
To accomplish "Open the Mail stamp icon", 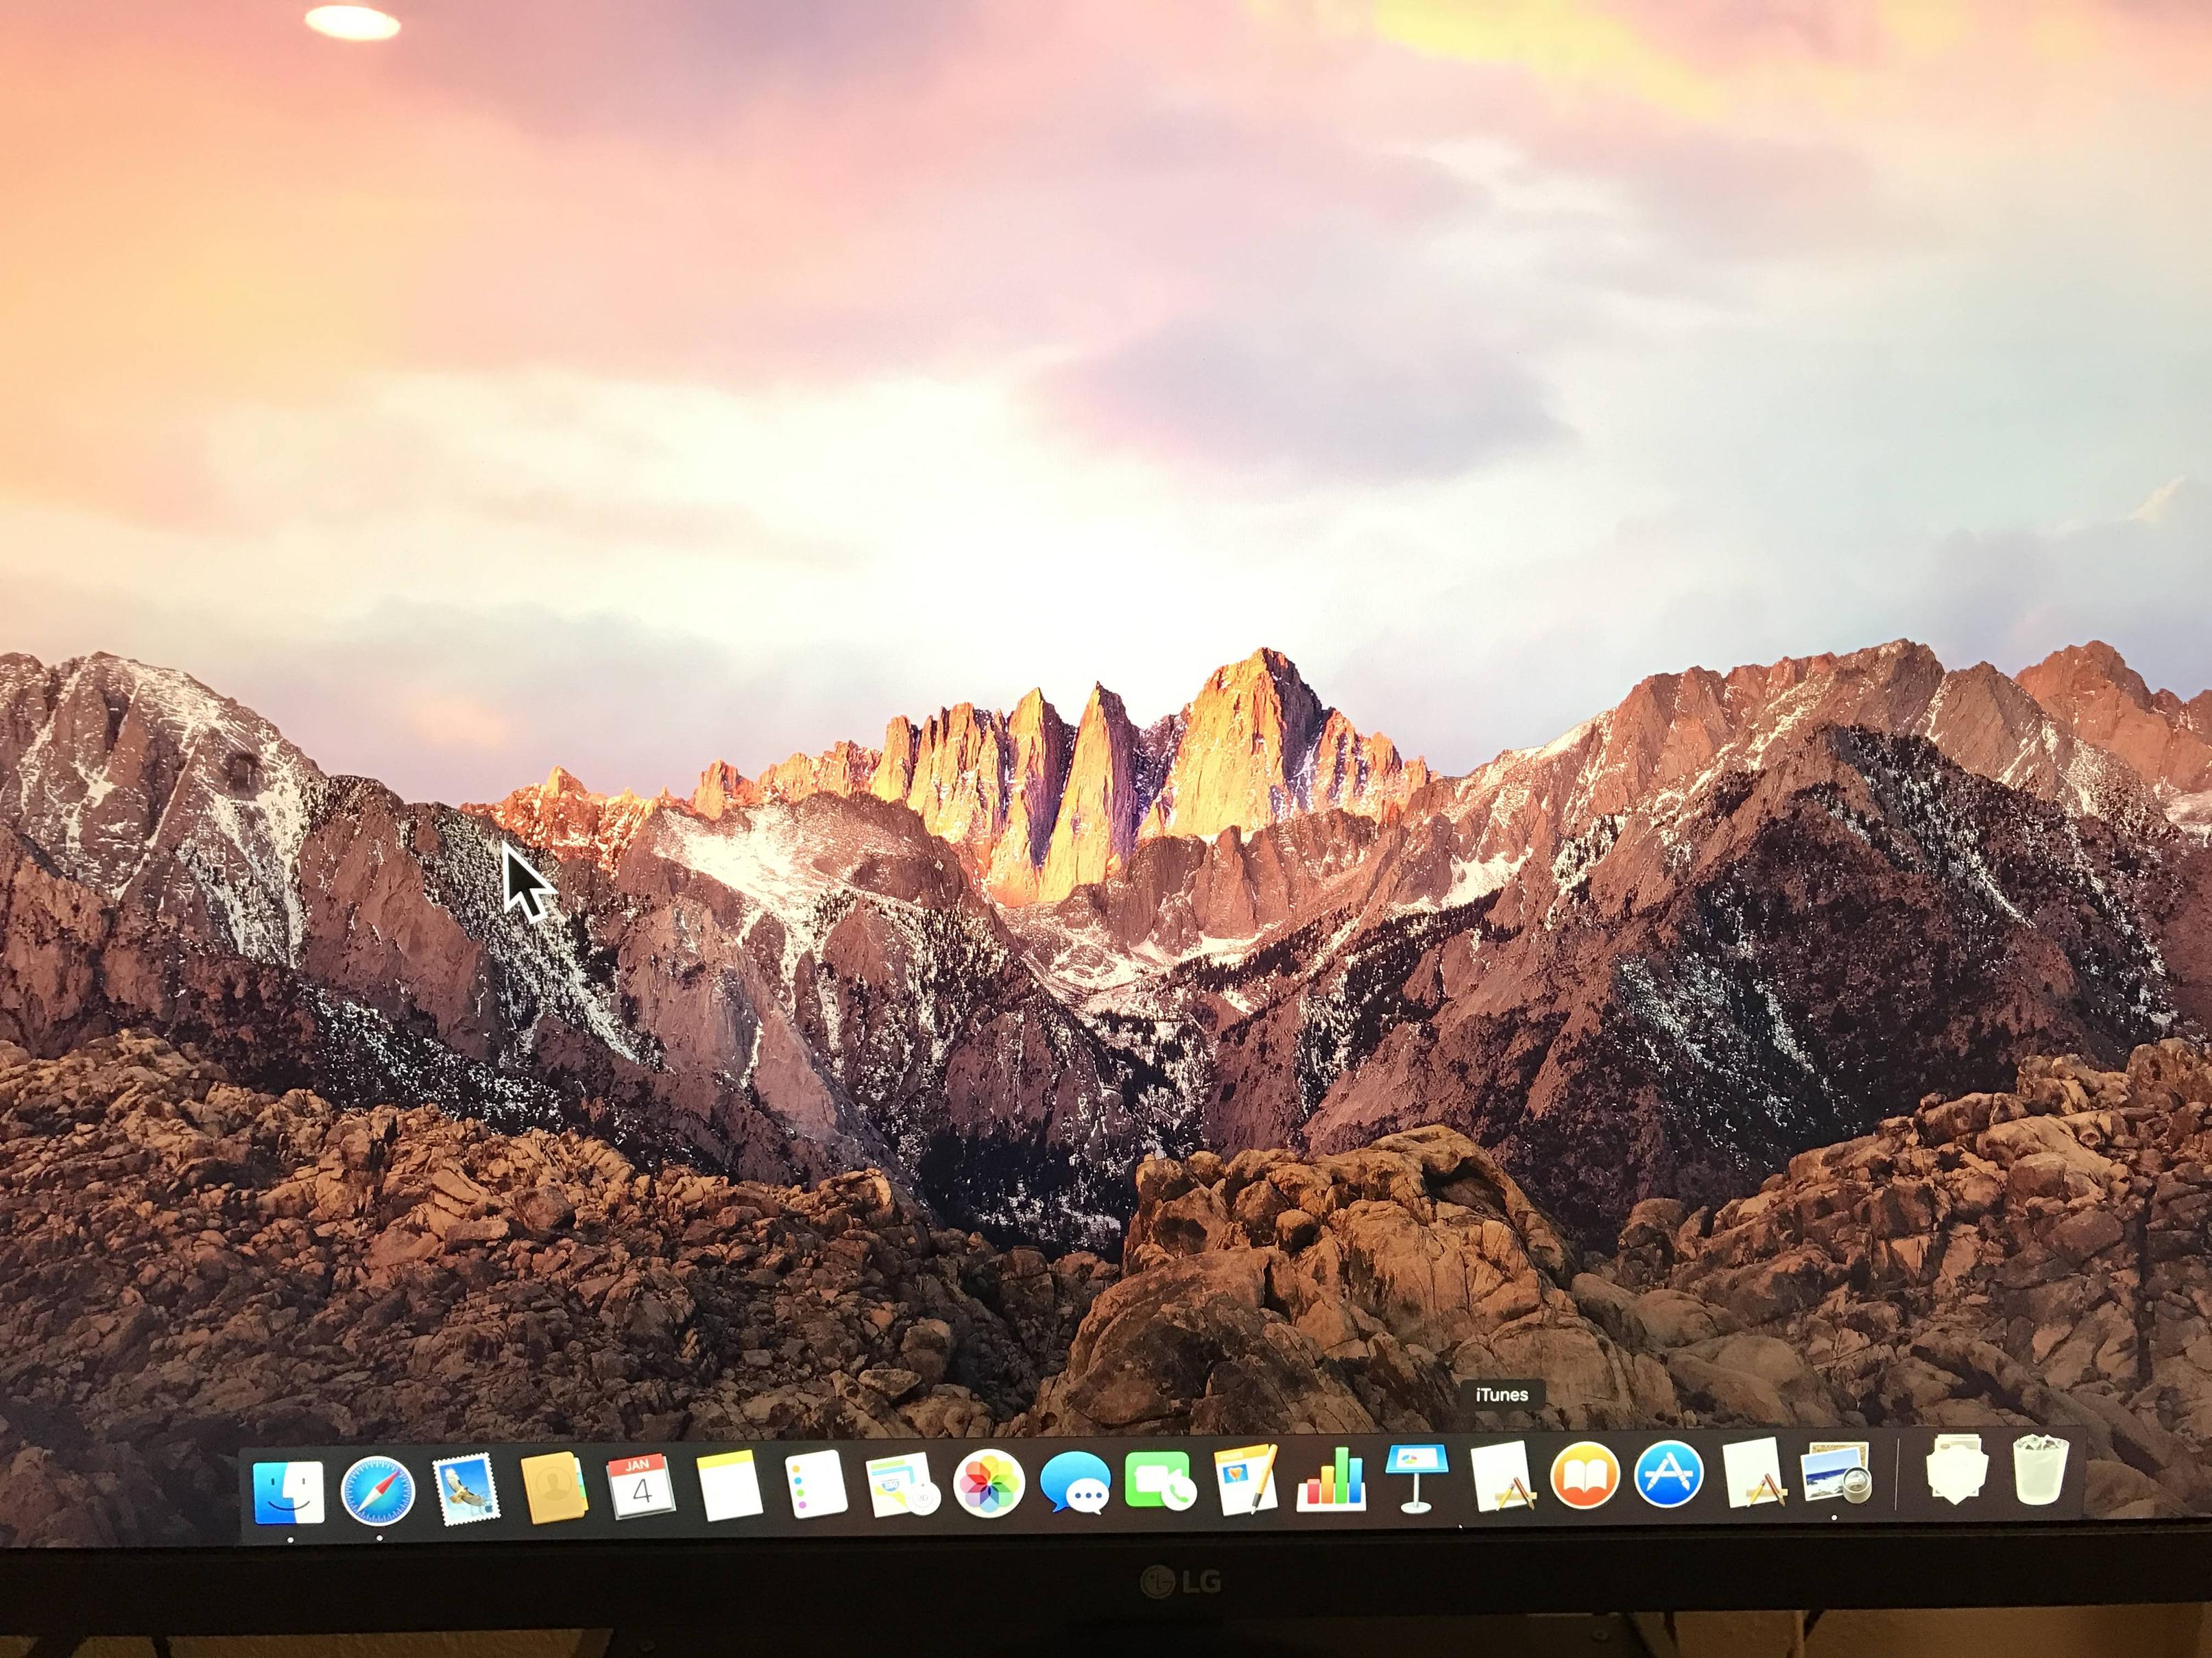I will point(465,1490).
